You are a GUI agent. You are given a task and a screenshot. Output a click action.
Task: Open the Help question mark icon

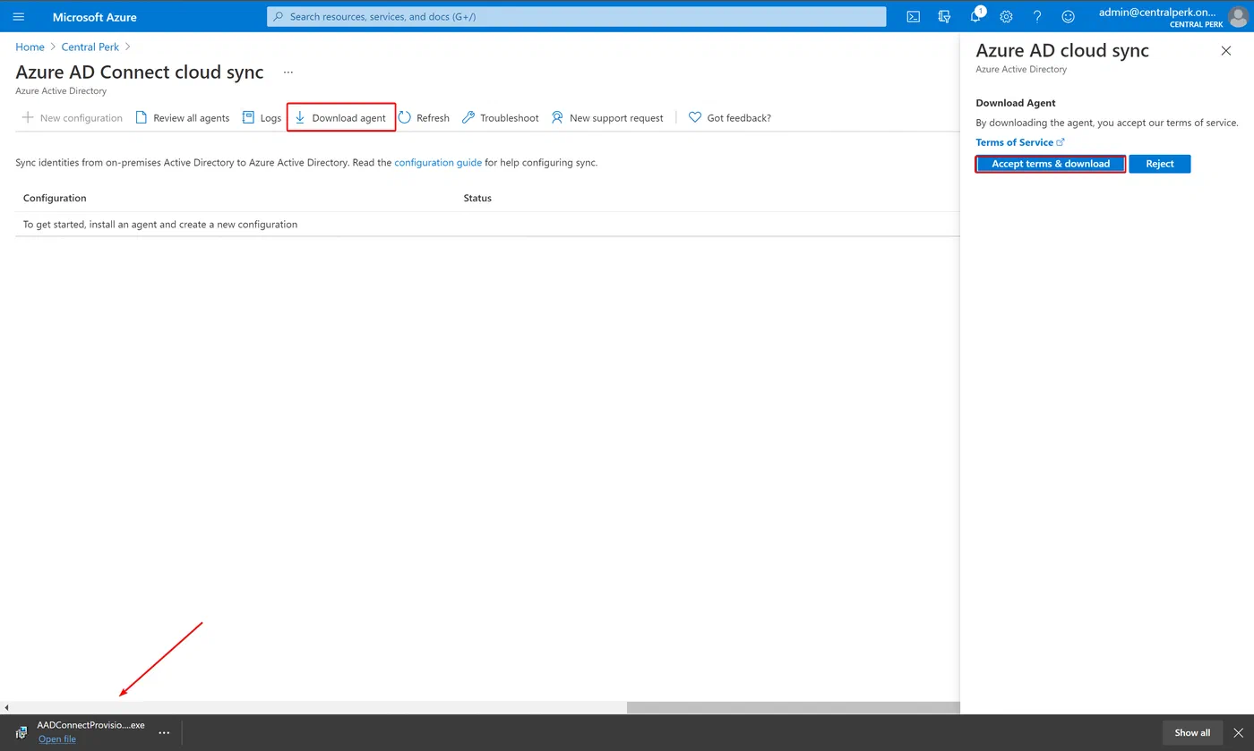click(x=1037, y=16)
